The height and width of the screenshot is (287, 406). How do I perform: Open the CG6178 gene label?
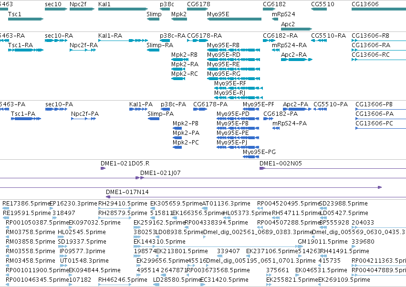point(198,4)
